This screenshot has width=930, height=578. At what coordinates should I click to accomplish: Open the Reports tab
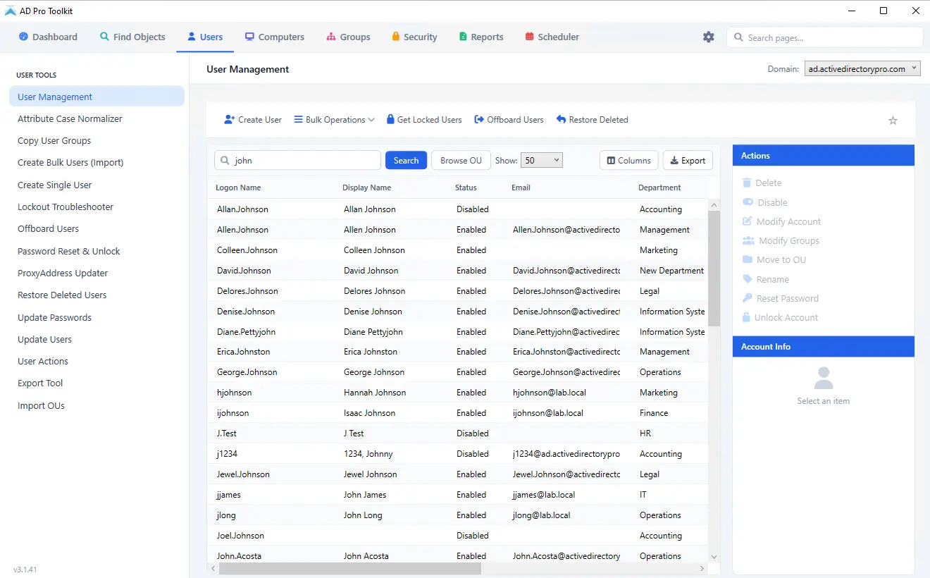[x=481, y=37]
